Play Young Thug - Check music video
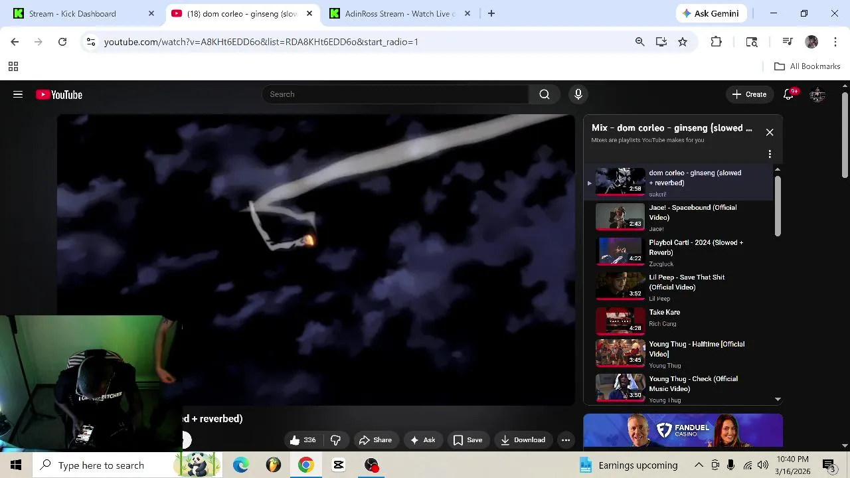Screen dimensions: 850x478 [x=679, y=388]
